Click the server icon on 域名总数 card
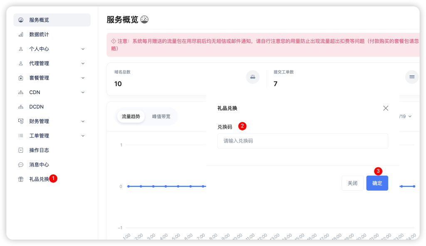 [253, 77]
